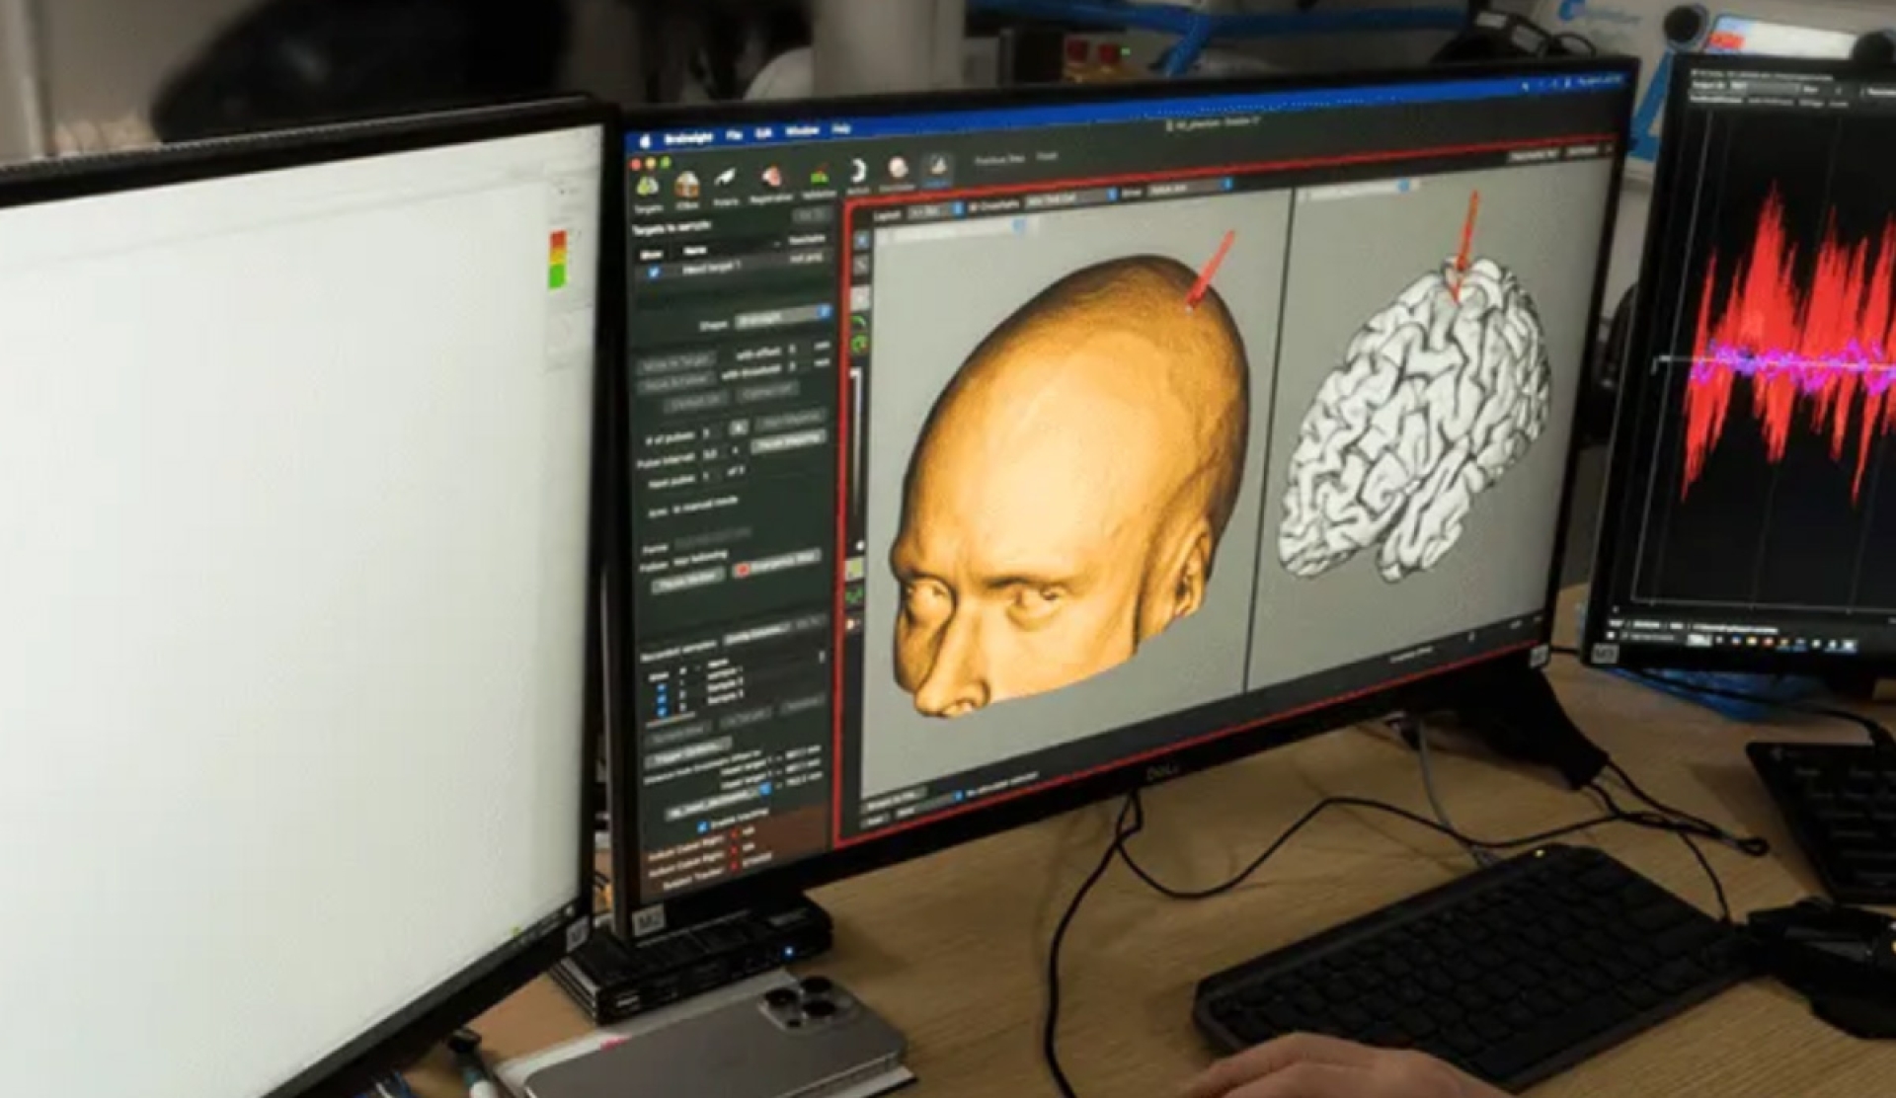Open the Help menu
Image resolution: width=1896 pixels, height=1098 pixels.
tap(840, 128)
